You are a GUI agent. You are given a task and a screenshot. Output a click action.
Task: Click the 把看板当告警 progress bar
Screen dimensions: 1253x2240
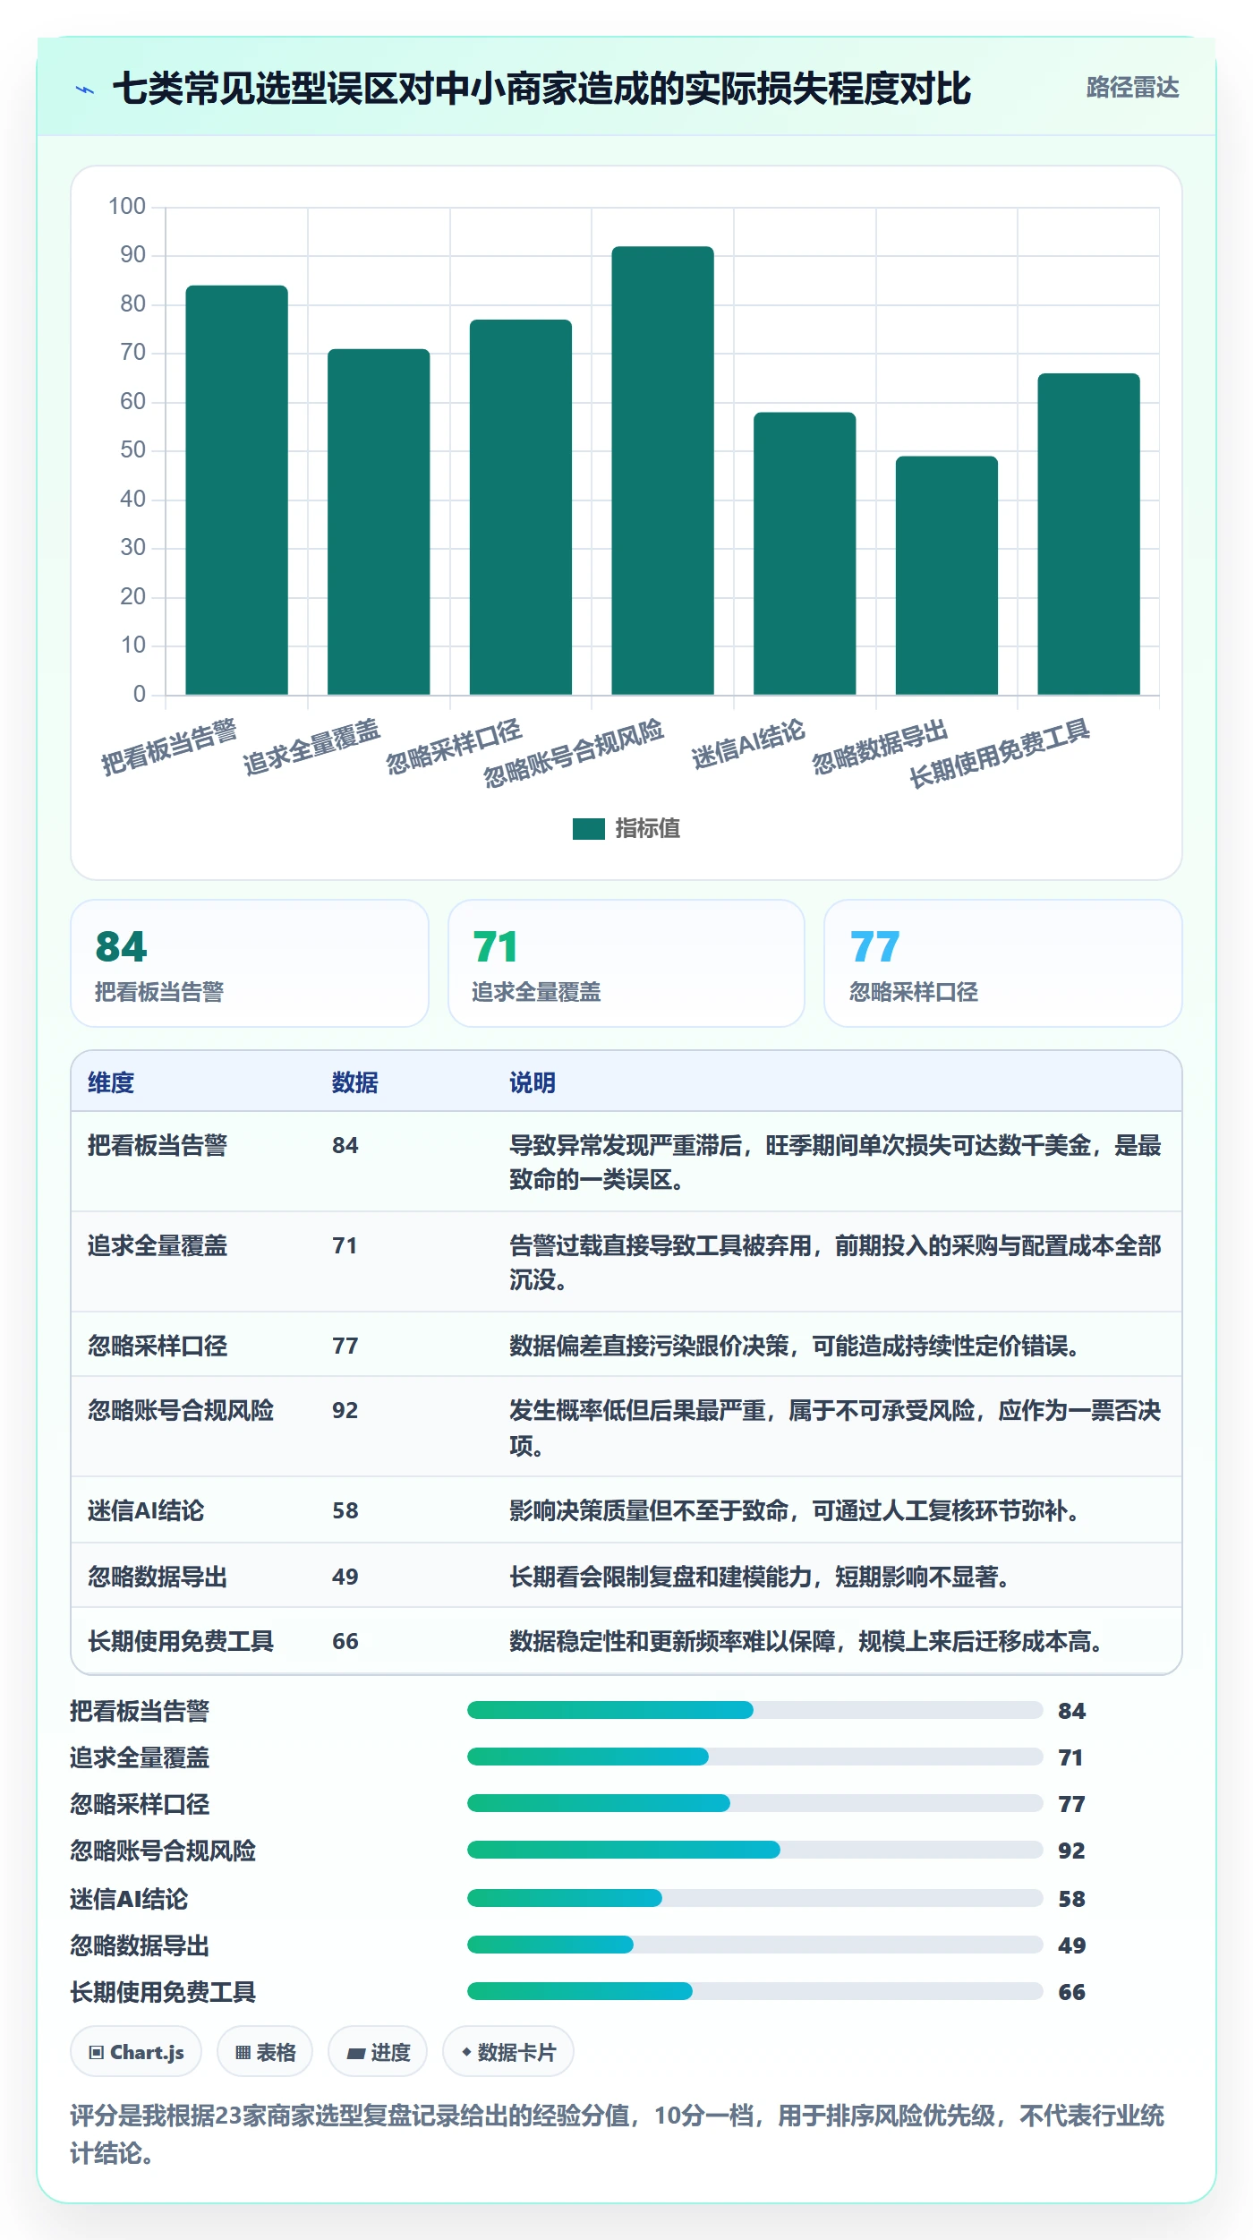(755, 1710)
